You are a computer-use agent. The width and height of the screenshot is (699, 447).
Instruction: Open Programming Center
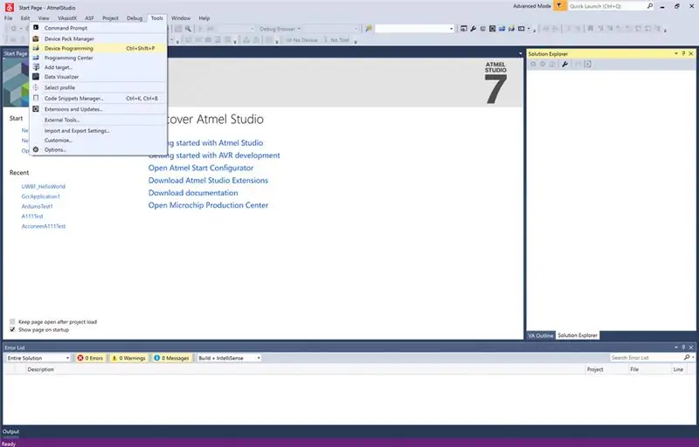pyautogui.click(x=98, y=58)
